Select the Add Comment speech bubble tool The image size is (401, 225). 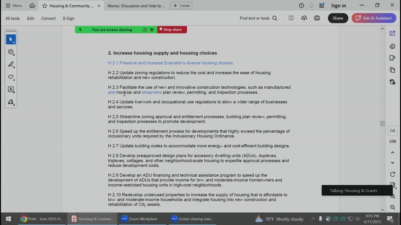tap(11, 52)
